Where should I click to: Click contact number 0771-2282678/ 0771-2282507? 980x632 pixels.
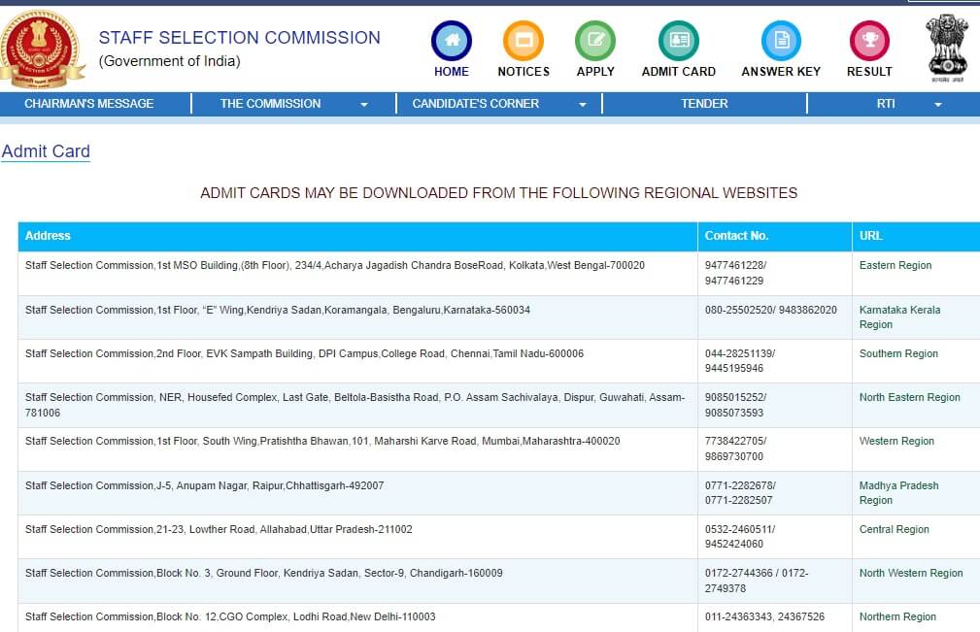pos(740,493)
